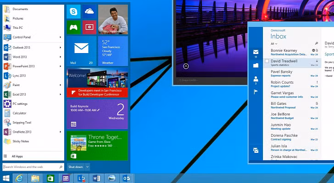
Task: Open the Garret Vargas email
Action: tap(292, 95)
